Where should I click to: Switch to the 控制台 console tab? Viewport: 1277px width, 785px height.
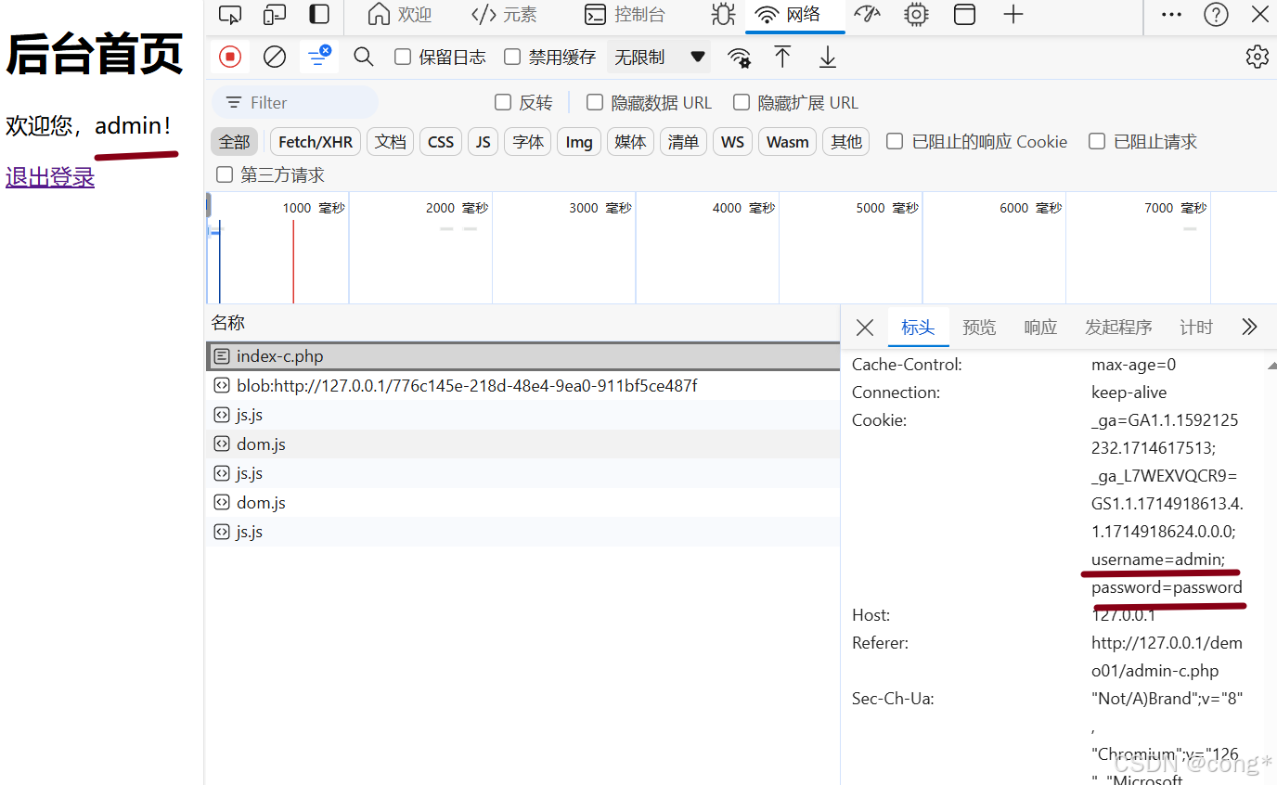pyautogui.click(x=625, y=15)
